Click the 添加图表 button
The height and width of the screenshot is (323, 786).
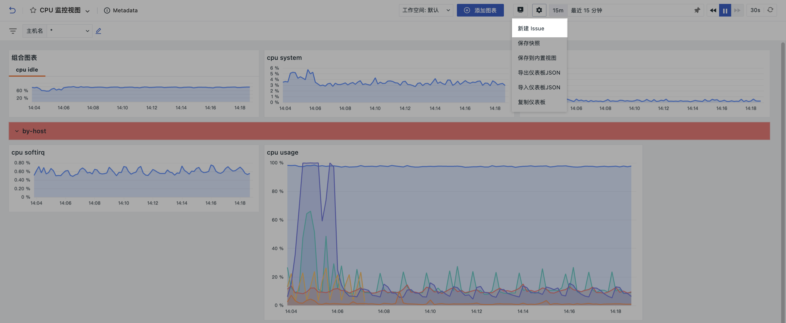pos(480,10)
